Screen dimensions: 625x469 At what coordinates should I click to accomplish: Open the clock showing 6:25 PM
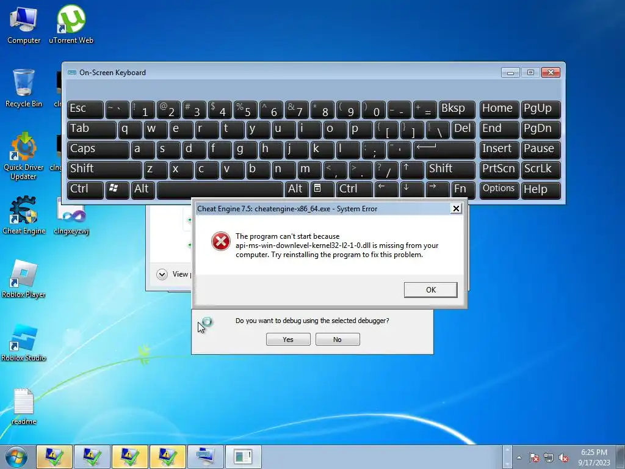[x=594, y=457]
